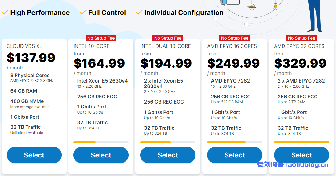
Task: Click the AMD EPYC 32 Cores full progress bar
Action: coord(301,142)
